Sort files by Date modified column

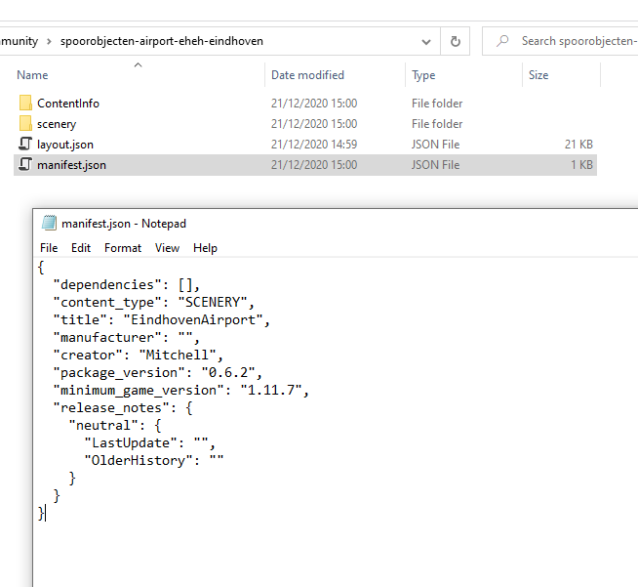[307, 75]
